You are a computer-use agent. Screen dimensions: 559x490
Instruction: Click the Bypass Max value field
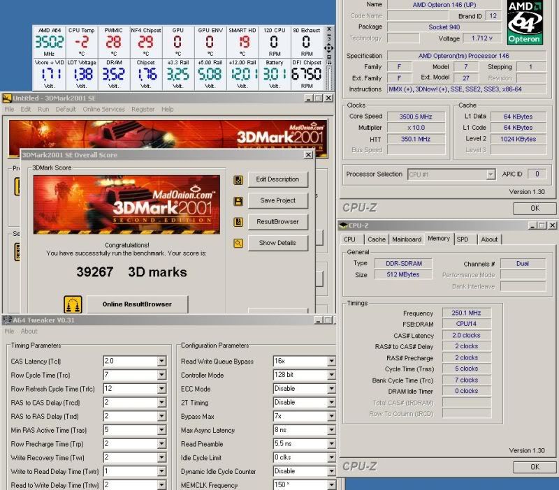pyautogui.click(x=305, y=416)
